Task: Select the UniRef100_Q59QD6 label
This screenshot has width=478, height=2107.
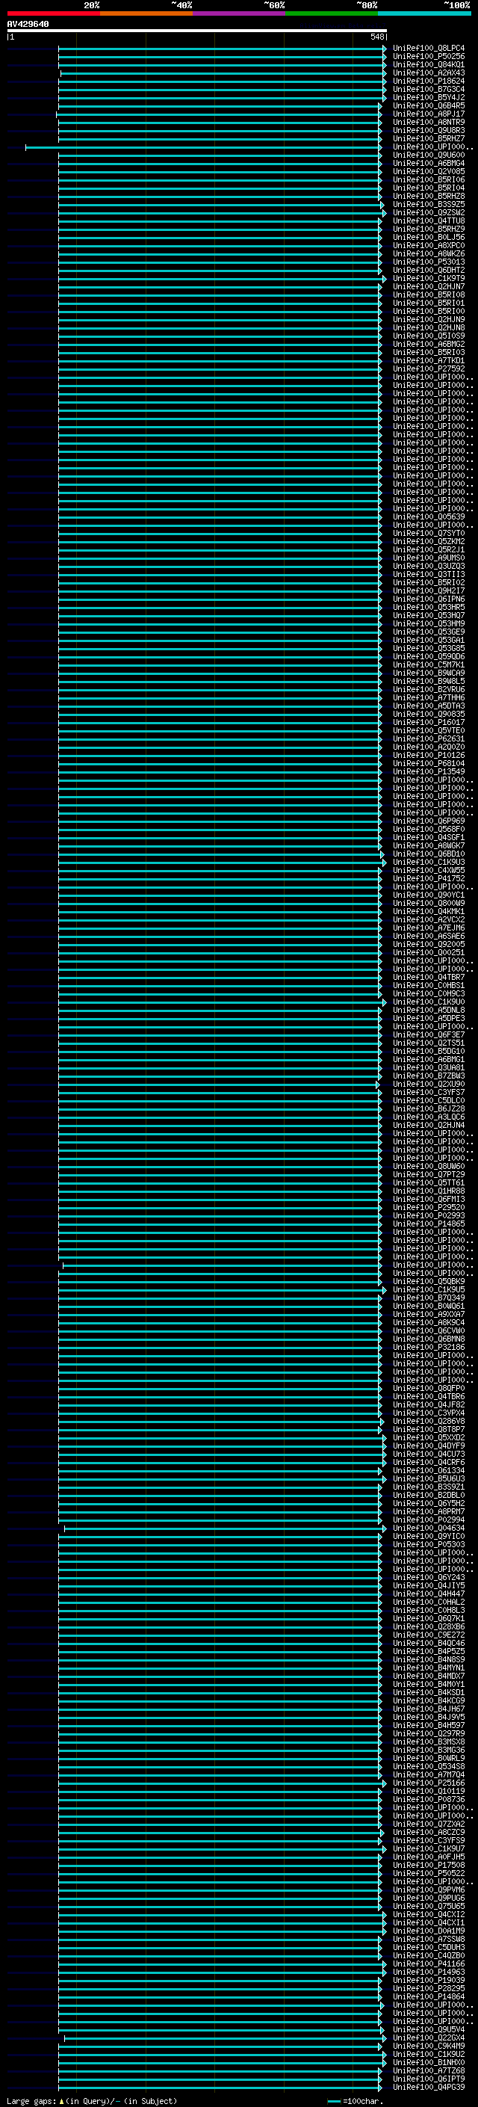Action: click(428, 656)
